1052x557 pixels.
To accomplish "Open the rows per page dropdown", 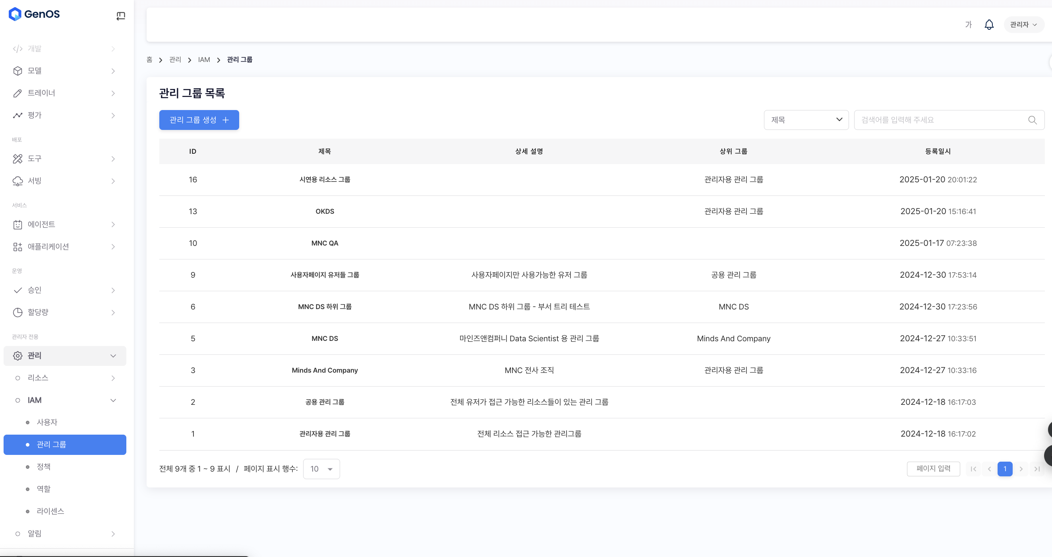I will 321,469.
